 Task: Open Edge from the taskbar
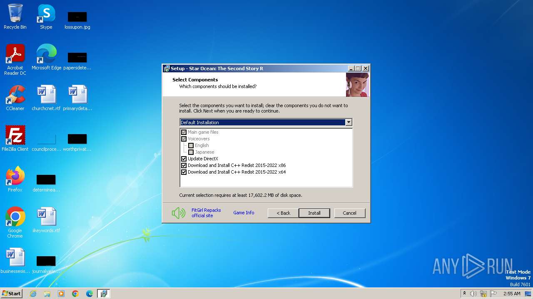(90, 294)
